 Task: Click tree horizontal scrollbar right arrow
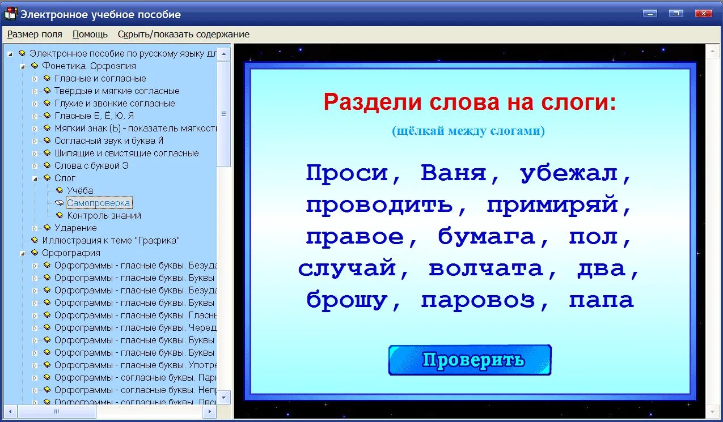point(210,411)
